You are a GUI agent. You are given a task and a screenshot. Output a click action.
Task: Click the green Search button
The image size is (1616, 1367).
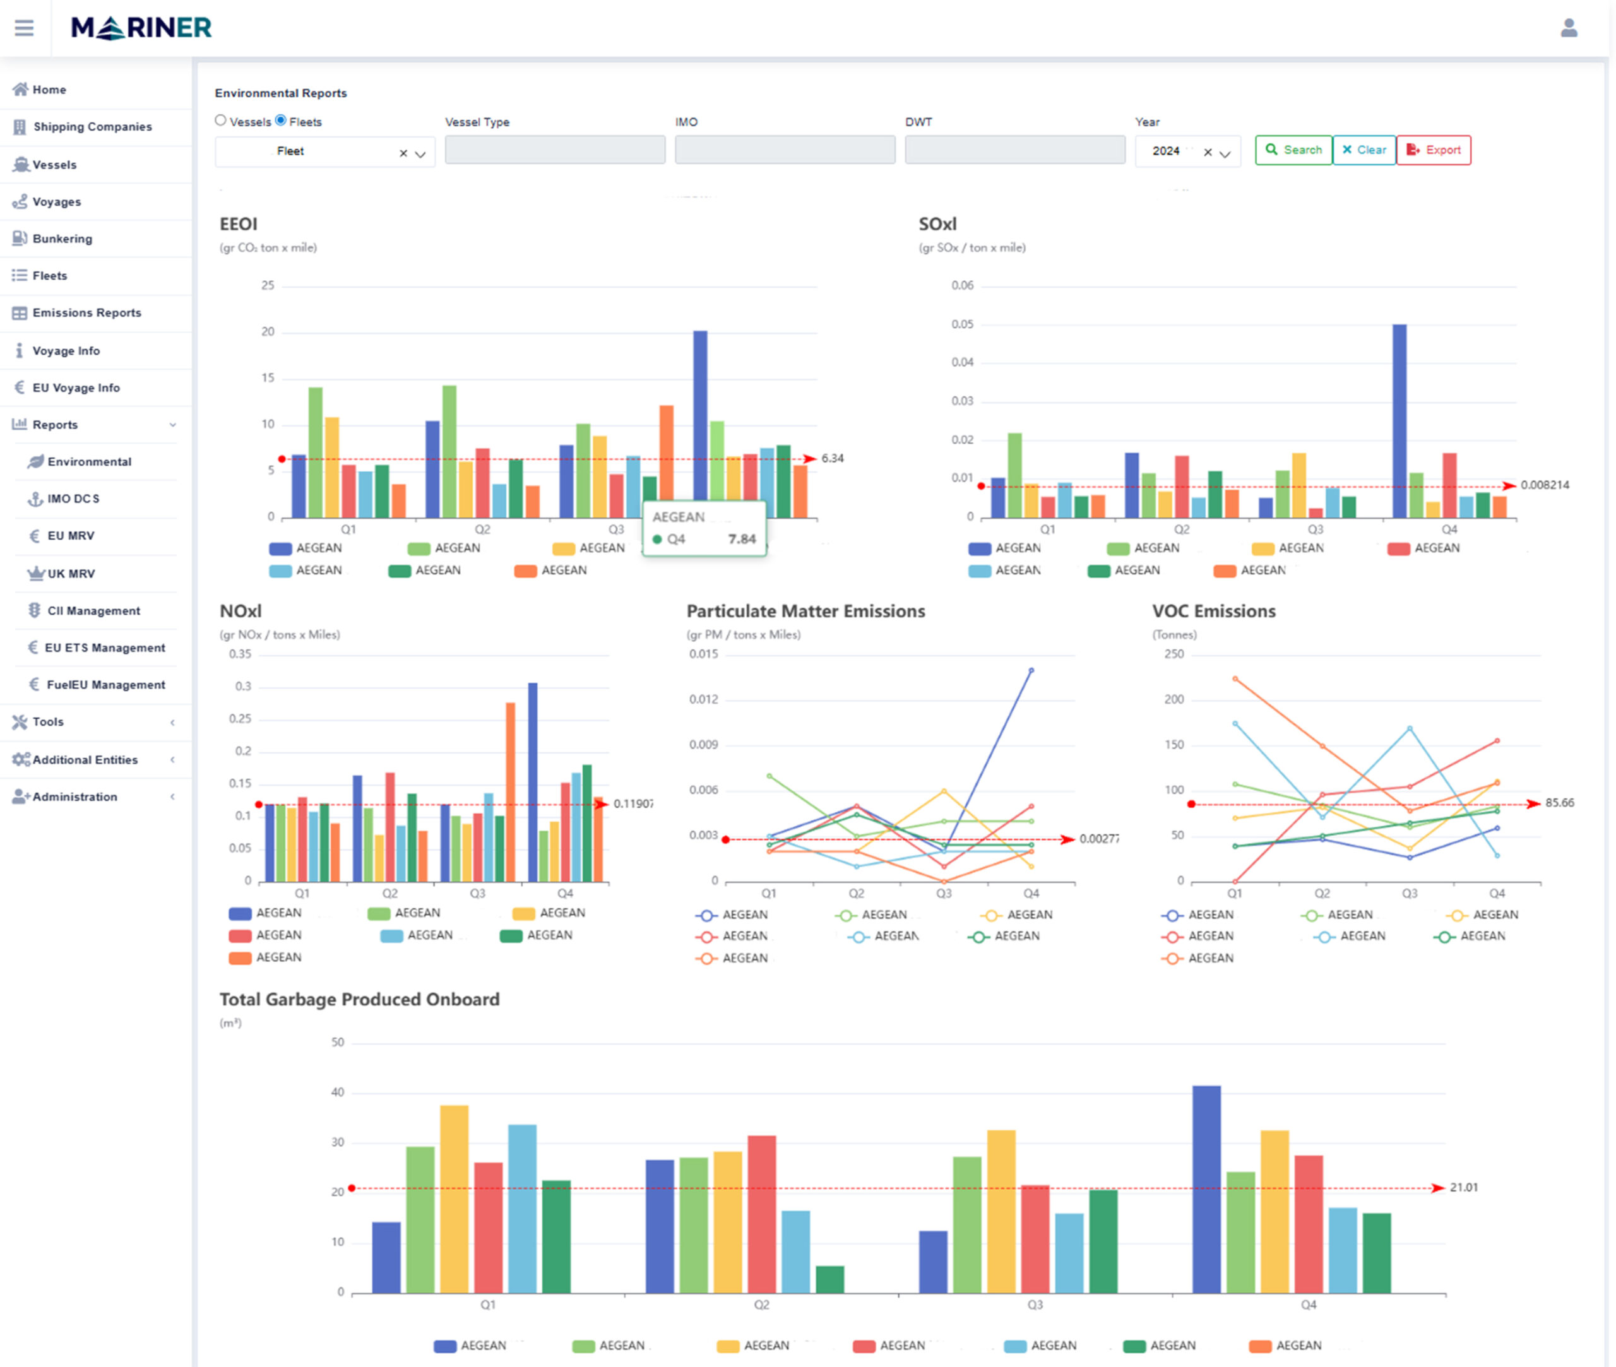[x=1293, y=150]
